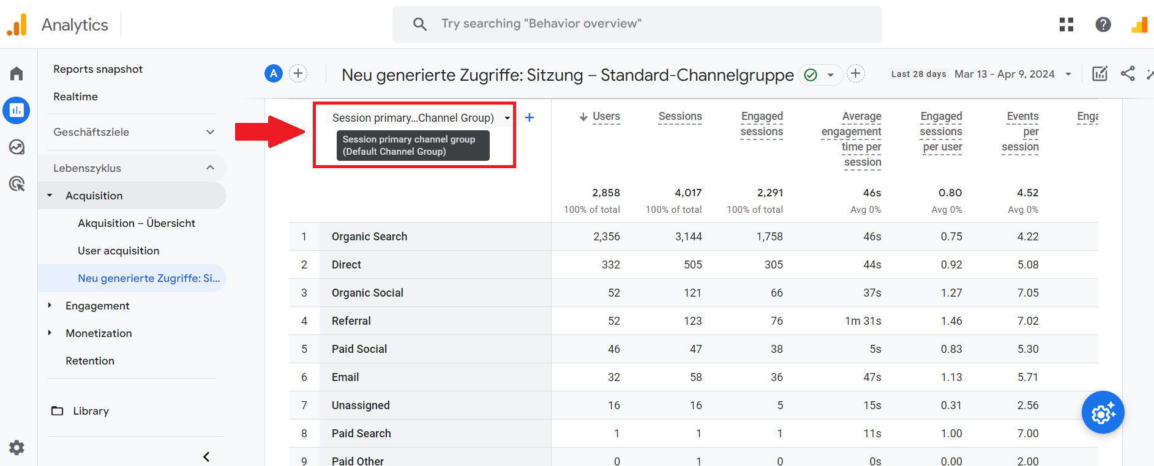Click the Organic Search row
1154x466 pixels.
pyautogui.click(x=693, y=237)
